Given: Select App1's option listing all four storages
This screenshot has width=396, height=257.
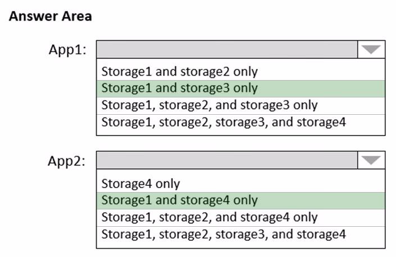Looking at the screenshot, I should click(x=240, y=123).
